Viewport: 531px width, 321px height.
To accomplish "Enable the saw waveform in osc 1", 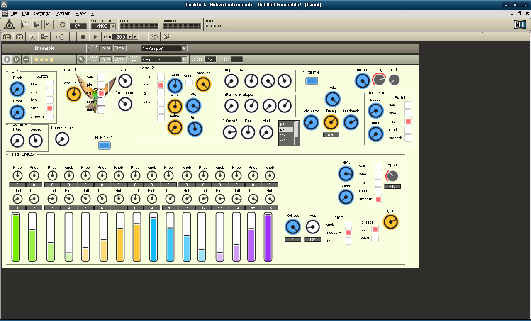I will (x=101, y=77).
